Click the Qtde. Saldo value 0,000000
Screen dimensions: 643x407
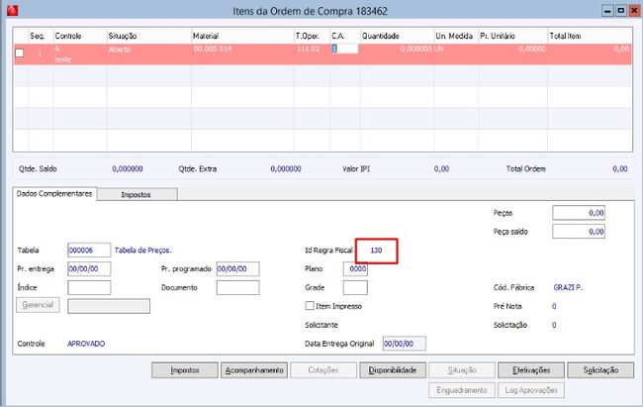coord(128,168)
